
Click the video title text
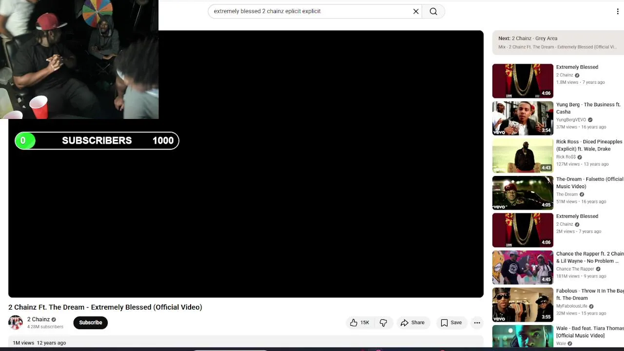[105, 307]
